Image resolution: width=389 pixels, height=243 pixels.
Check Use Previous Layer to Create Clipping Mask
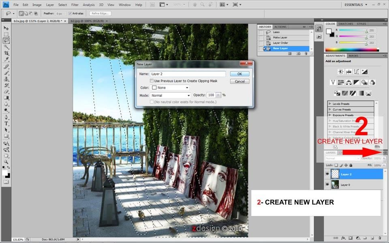pos(152,81)
